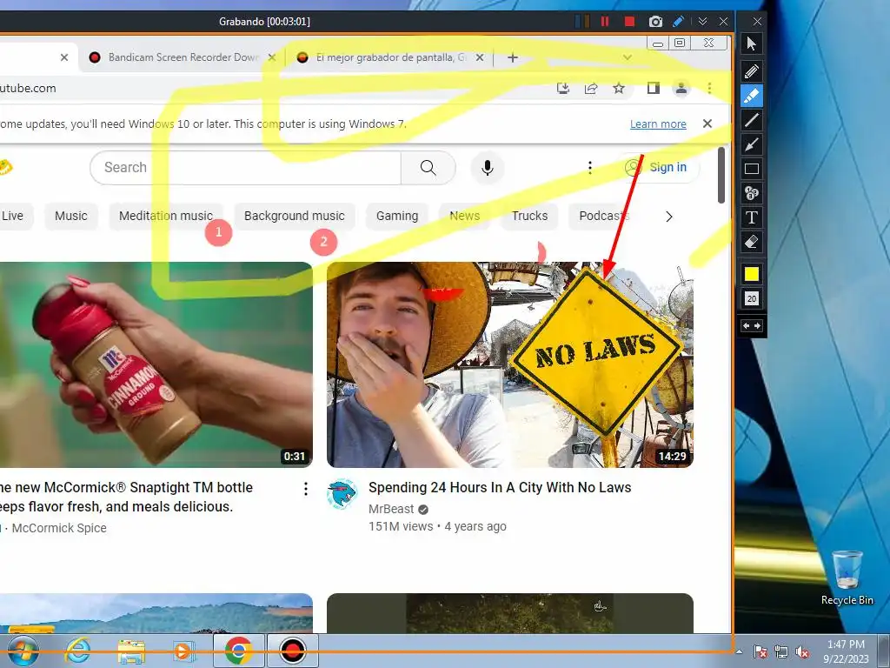Open Windows Explorer from taskbar
890x668 pixels.
point(131,651)
